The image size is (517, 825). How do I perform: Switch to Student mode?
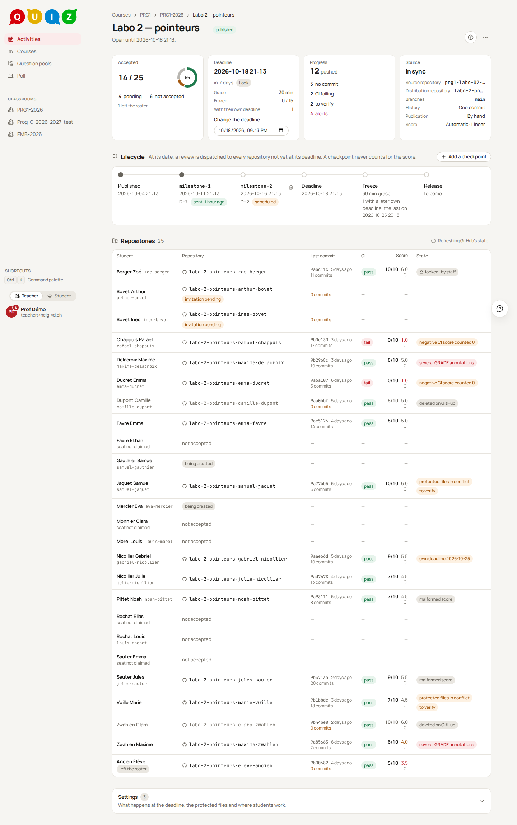59,296
